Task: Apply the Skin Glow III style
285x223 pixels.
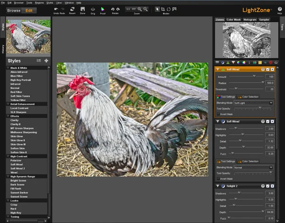Action: coord(18,144)
